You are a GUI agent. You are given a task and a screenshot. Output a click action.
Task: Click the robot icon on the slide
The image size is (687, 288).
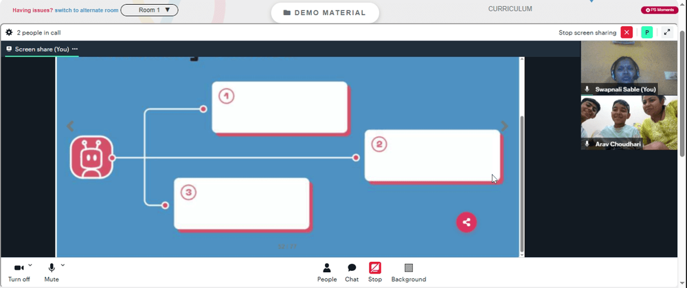tap(91, 157)
